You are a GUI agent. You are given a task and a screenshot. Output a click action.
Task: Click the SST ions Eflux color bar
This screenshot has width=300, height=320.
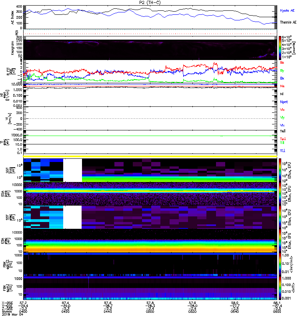tap(280, 170)
